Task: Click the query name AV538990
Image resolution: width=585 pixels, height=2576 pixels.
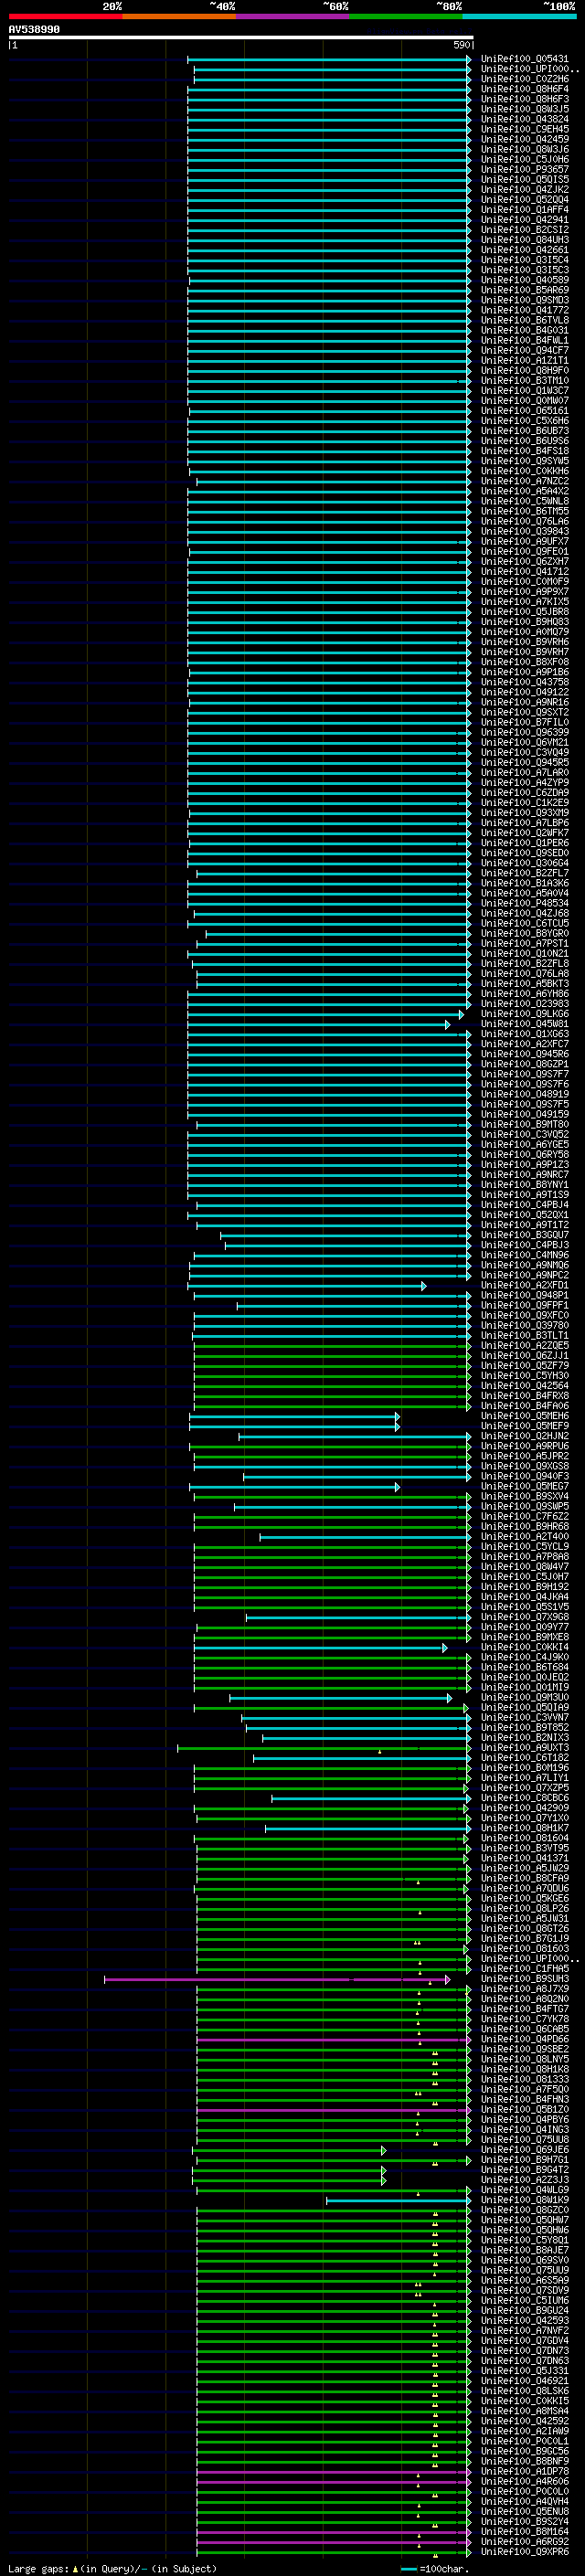Action: click(34, 30)
